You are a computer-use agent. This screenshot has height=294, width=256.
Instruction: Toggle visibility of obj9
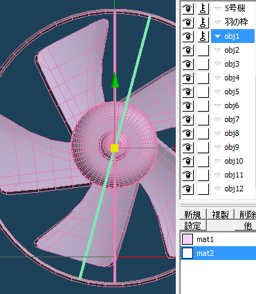(188, 147)
